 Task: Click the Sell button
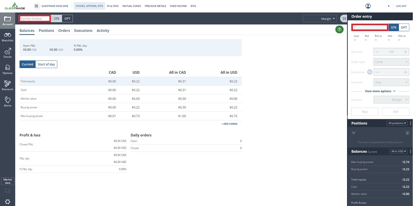(395, 112)
